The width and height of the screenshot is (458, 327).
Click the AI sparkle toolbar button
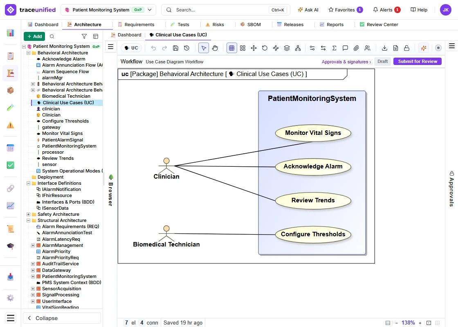[424, 48]
